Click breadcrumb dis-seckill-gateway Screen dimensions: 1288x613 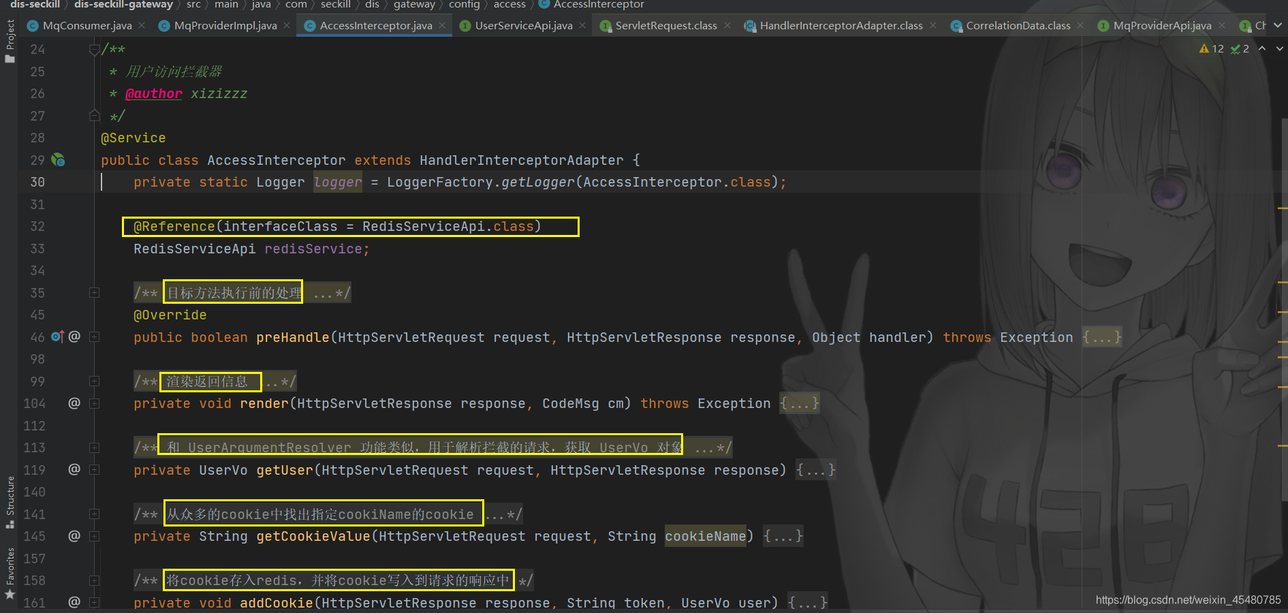point(123,5)
